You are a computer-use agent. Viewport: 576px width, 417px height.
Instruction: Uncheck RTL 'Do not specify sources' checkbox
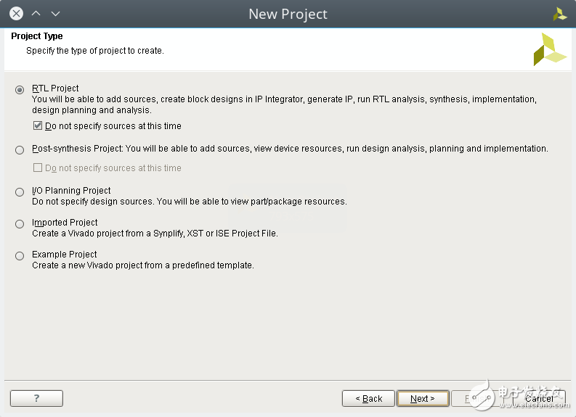tap(38, 126)
